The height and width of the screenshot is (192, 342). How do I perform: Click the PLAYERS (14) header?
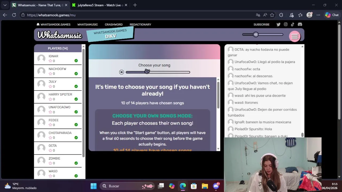[x=58, y=48]
